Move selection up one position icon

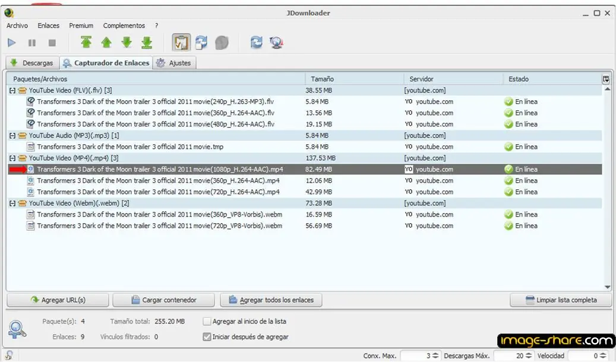[x=106, y=42]
